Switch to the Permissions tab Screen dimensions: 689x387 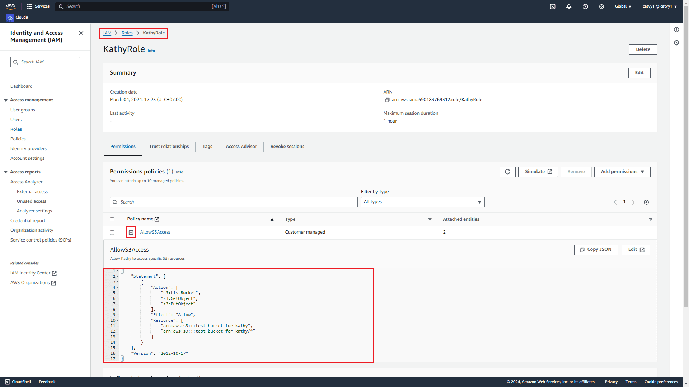tap(123, 147)
